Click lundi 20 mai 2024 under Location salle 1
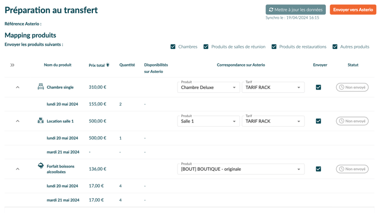The width and height of the screenshot is (378, 213). click(62, 138)
